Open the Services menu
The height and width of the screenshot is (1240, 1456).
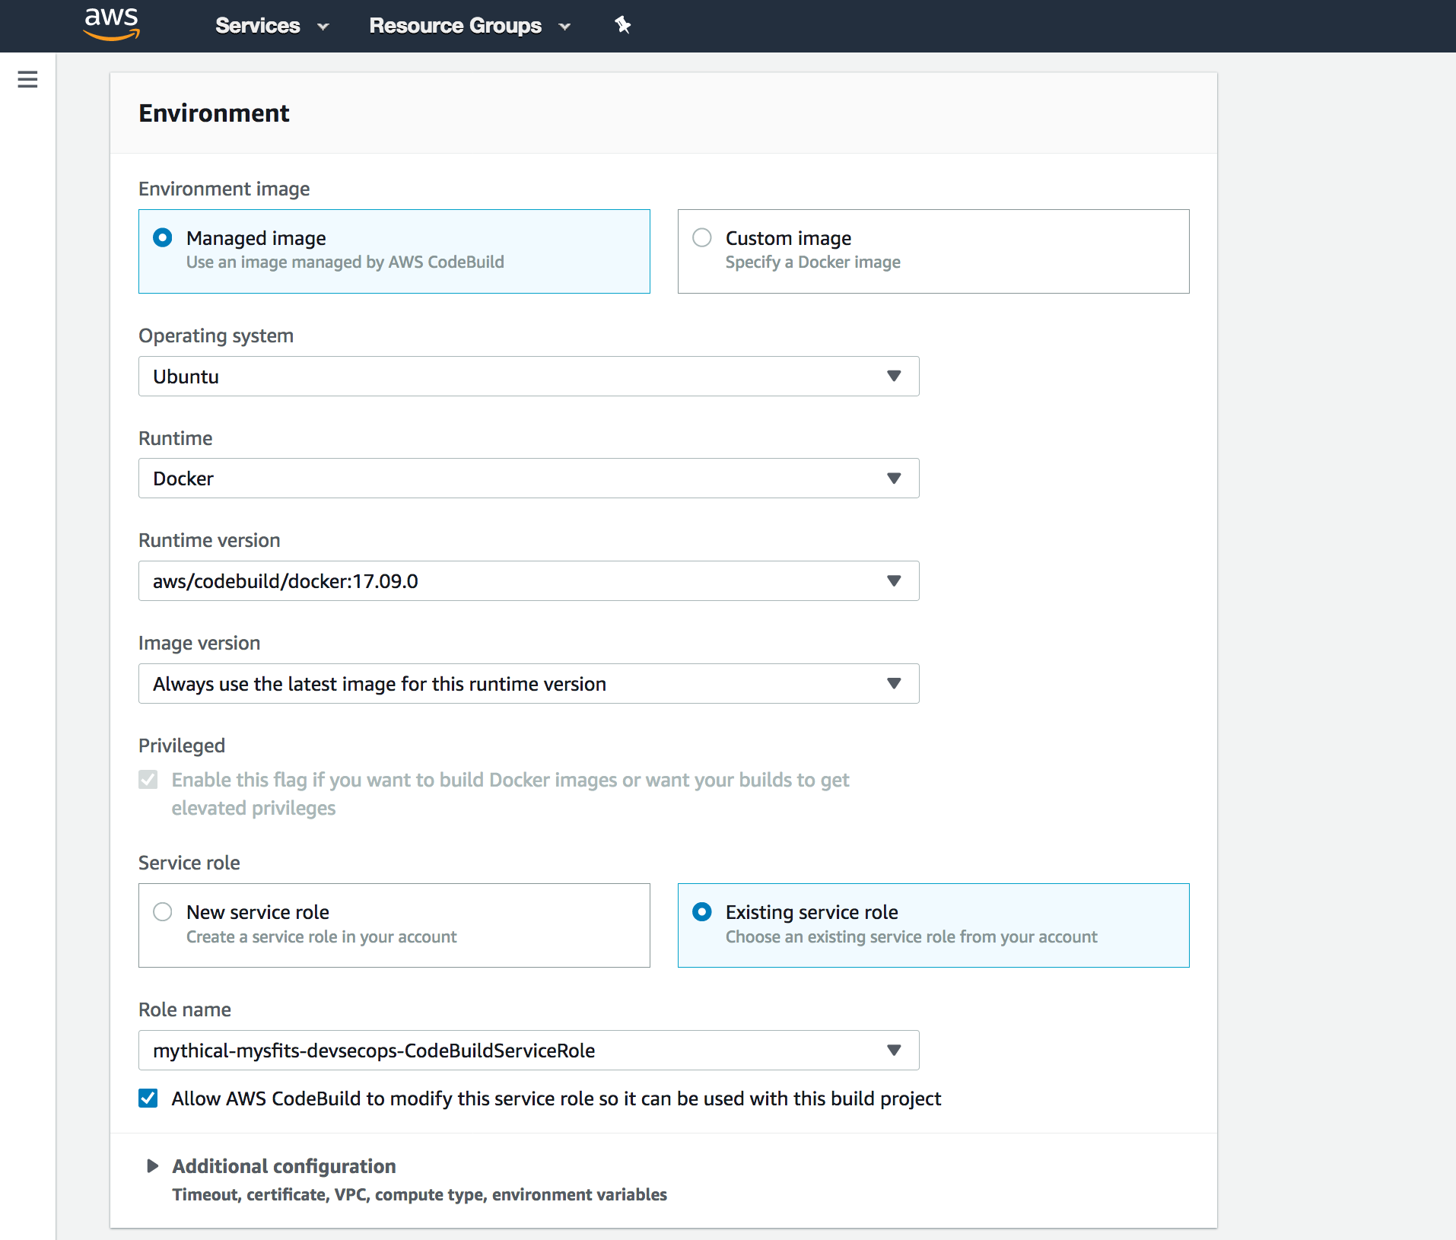272,26
